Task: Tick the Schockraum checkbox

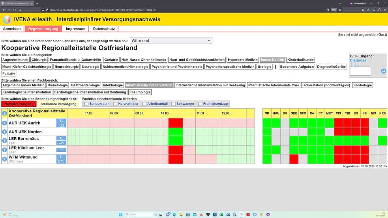Action: click(86, 104)
